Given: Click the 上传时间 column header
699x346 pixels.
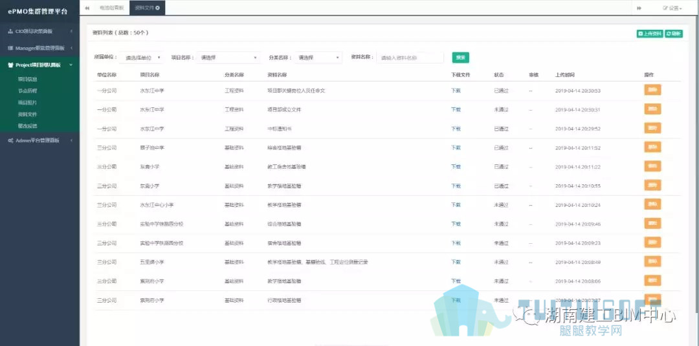Looking at the screenshot, I should coord(565,75).
